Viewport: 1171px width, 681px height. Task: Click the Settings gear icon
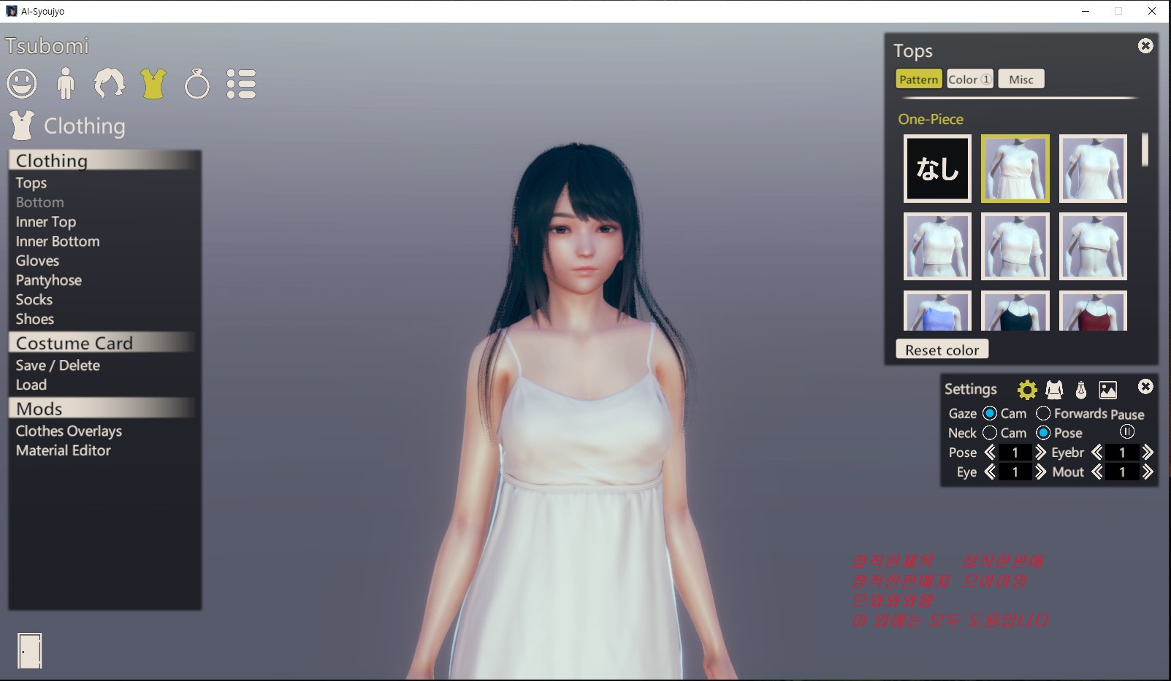[1027, 390]
